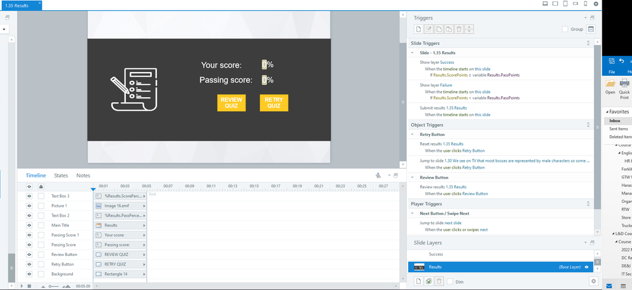Screen dimensions: 632x290
Task: Click 'next slide' link in player trigger
Action: coord(453,223)
